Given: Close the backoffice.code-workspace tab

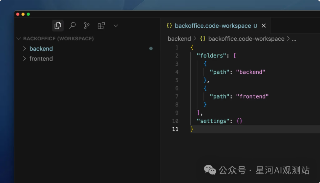Looking at the screenshot, I should [x=264, y=26].
